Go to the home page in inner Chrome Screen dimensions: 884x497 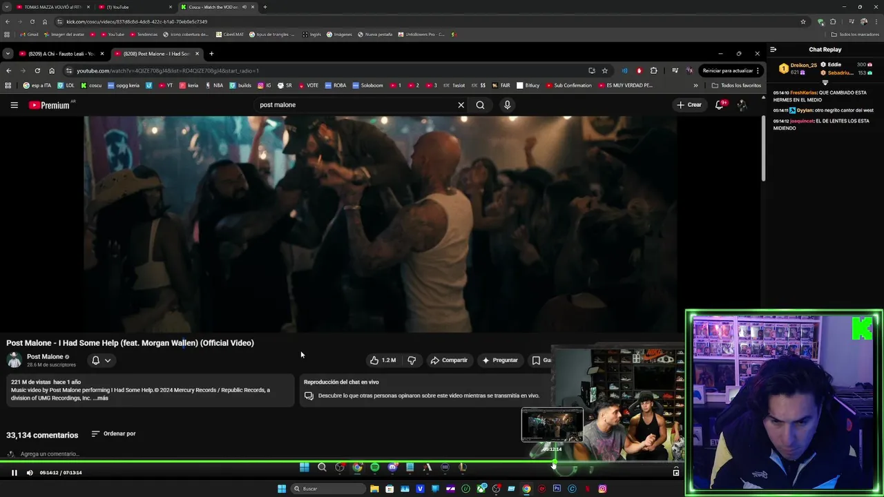pos(52,70)
